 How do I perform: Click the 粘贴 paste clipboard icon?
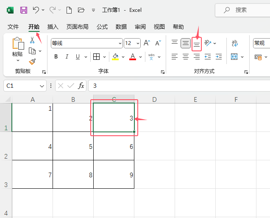coord(18,43)
